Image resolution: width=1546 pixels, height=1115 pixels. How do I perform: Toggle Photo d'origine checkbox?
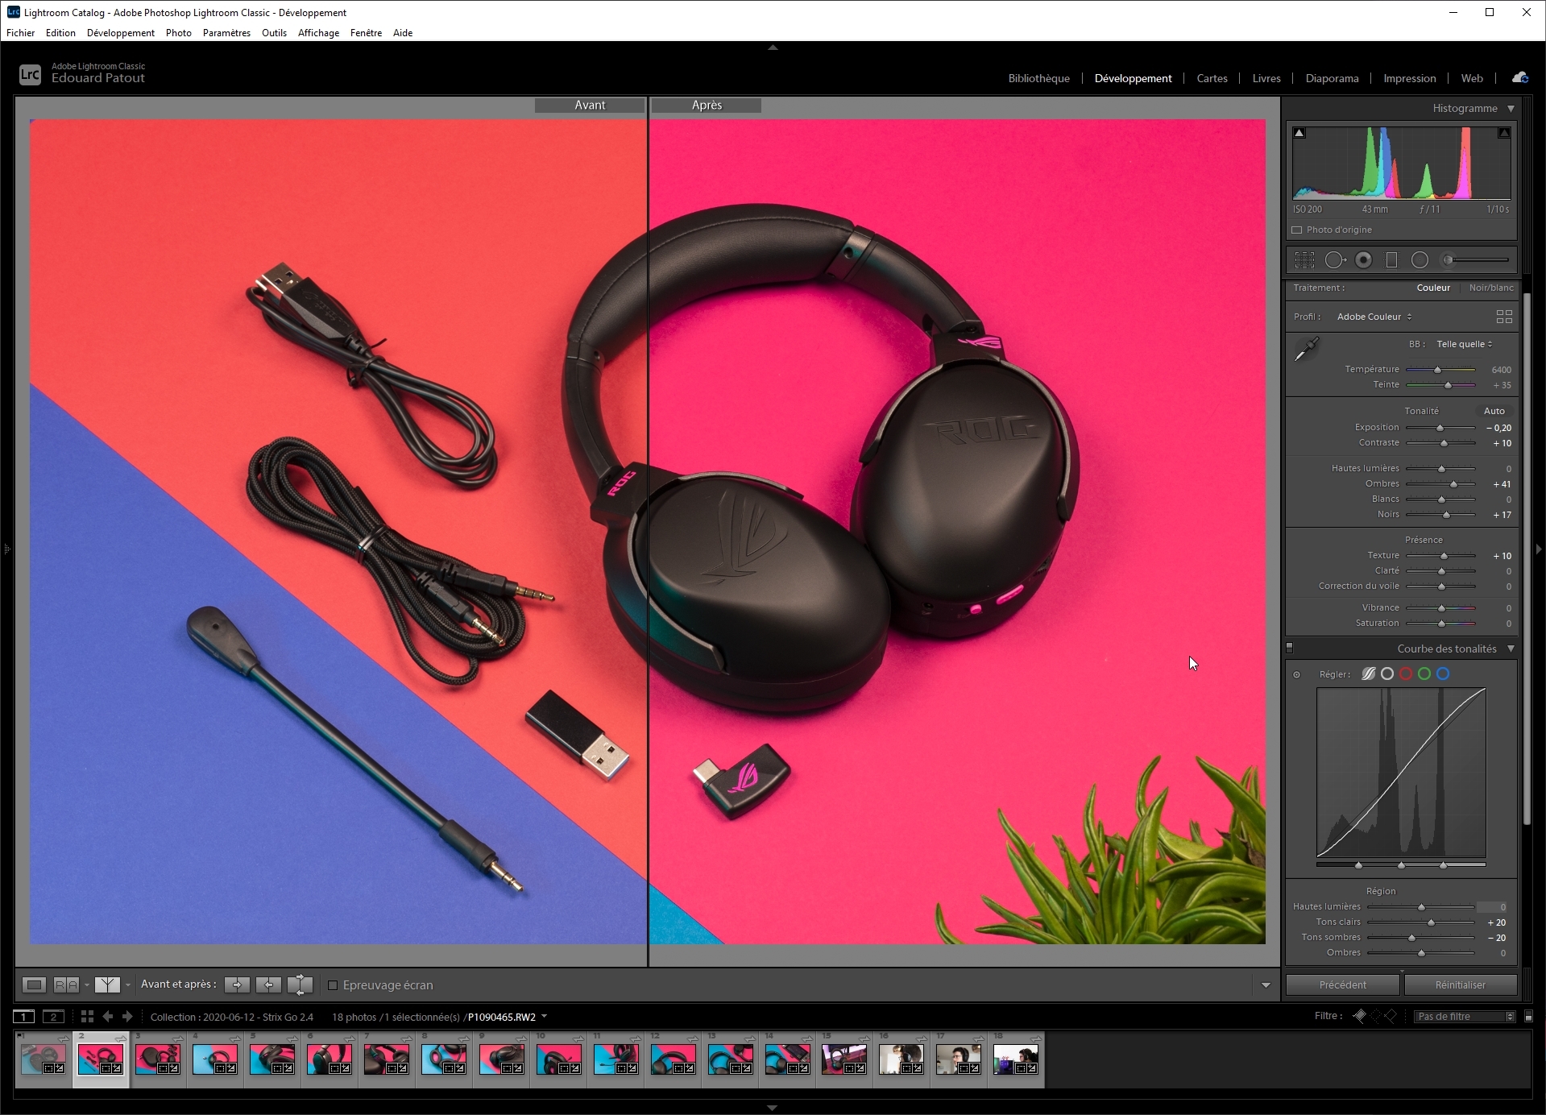[x=1296, y=230]
